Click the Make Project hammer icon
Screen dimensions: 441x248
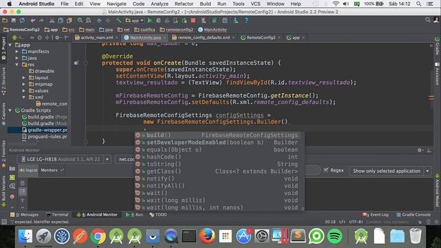(119, 21)
